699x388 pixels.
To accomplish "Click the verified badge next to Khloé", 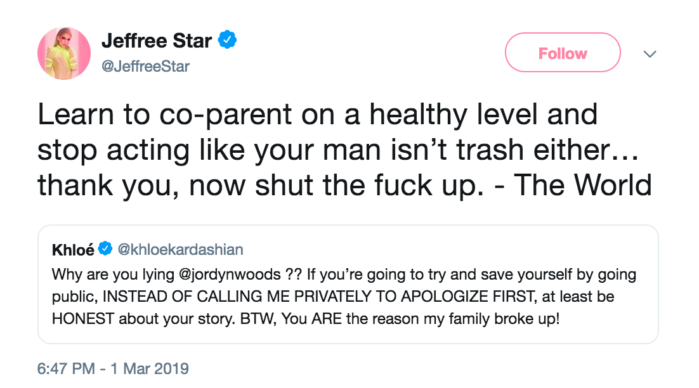I will pyautogui.click(x=106, y=250).
